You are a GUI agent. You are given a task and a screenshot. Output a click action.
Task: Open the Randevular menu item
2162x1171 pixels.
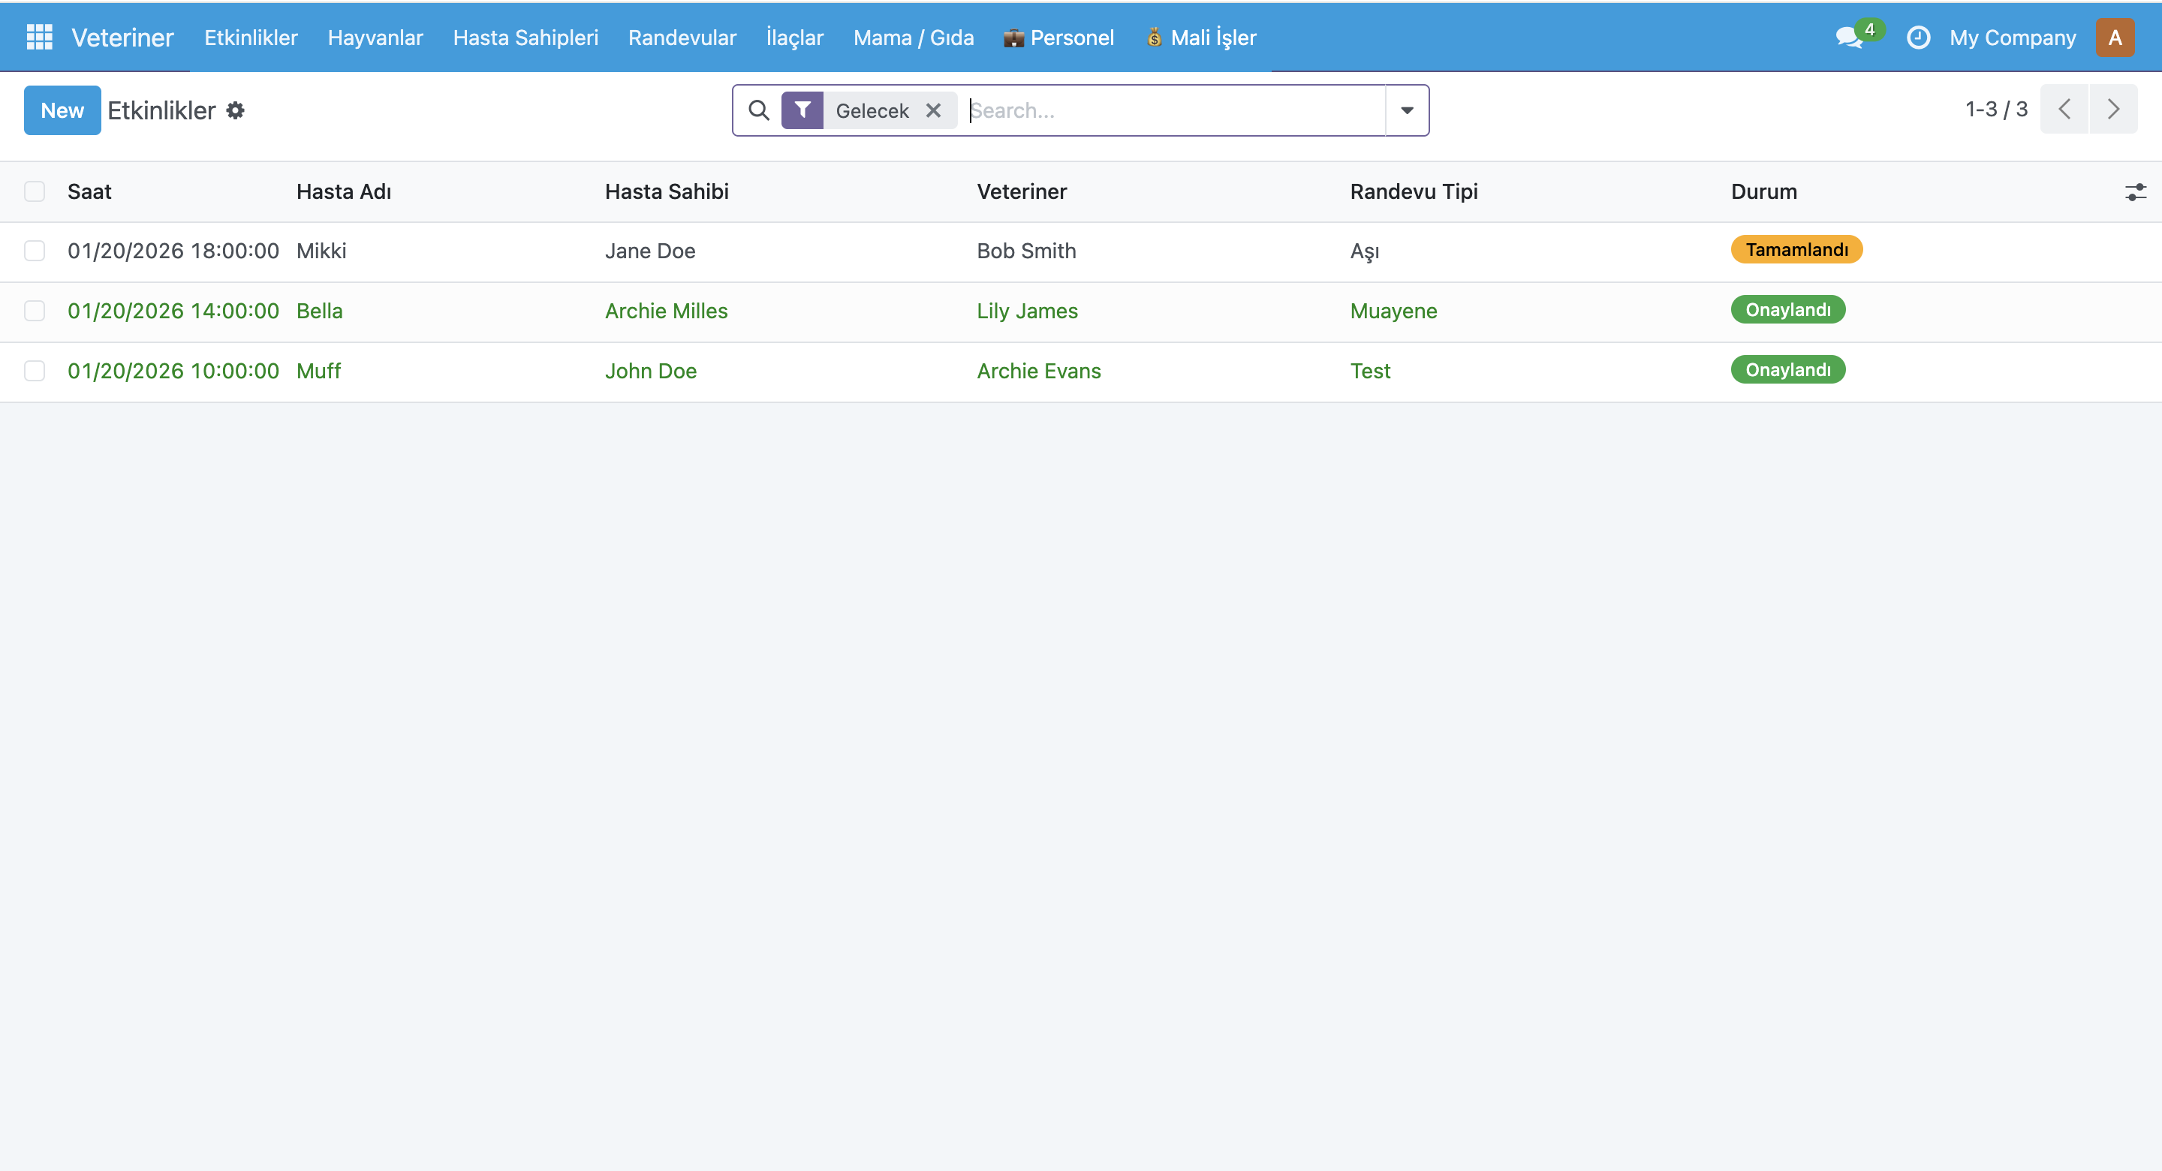[682, 37]
